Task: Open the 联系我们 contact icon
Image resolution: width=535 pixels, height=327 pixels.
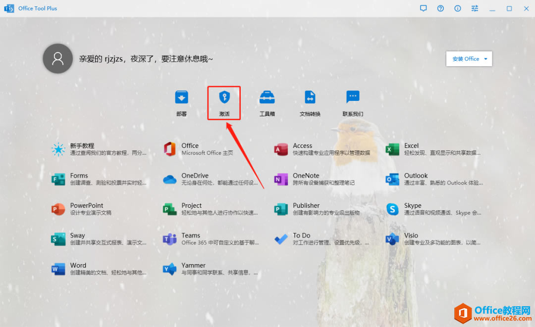Action: click(x=353, y=97)
